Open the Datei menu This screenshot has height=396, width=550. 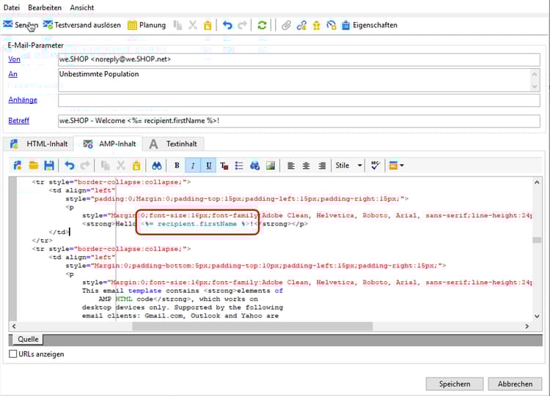(x=12, y=7)
